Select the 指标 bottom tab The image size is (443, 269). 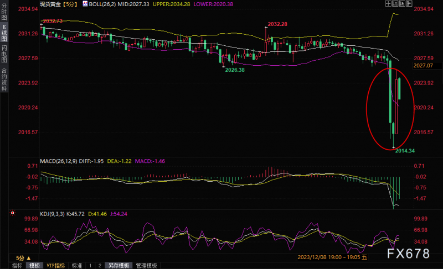point(17,266)
